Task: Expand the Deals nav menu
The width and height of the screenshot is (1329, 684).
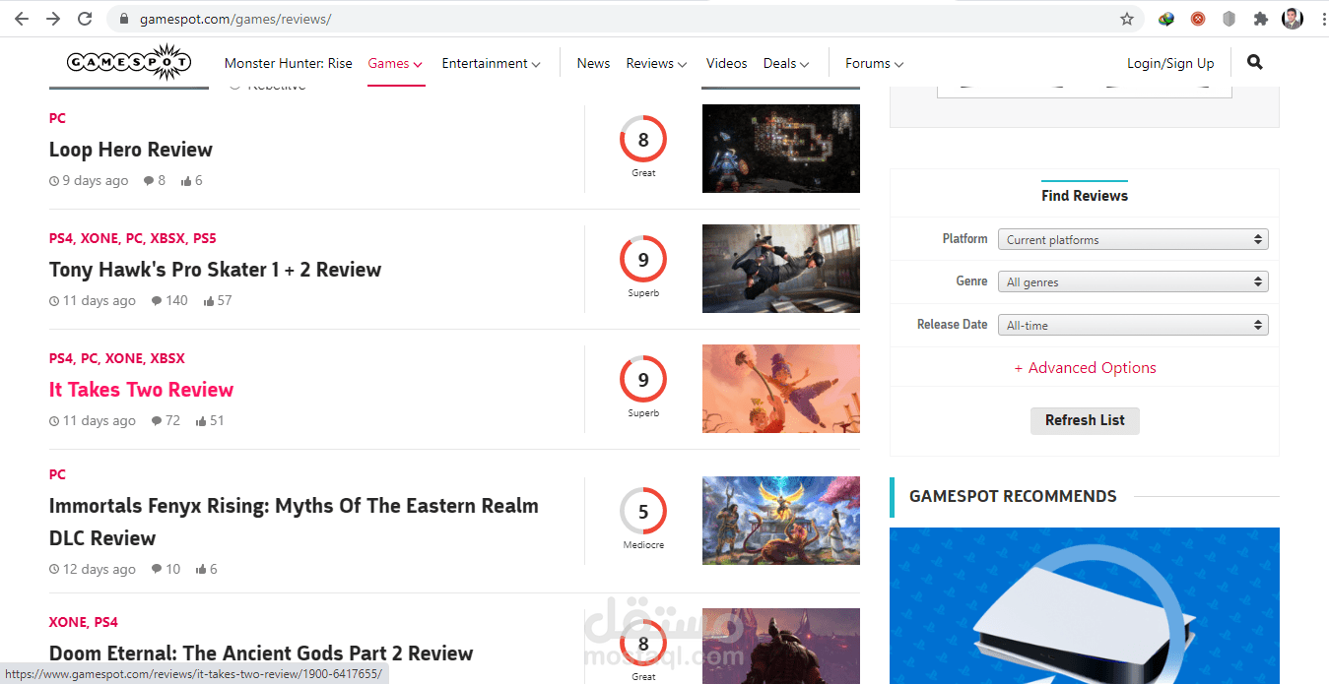Action: [x=786, y=63]
